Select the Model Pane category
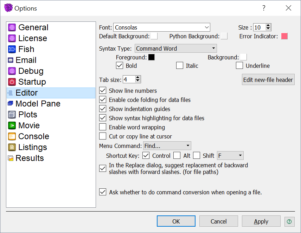301x233 pixels. click(x=51, y=104)
